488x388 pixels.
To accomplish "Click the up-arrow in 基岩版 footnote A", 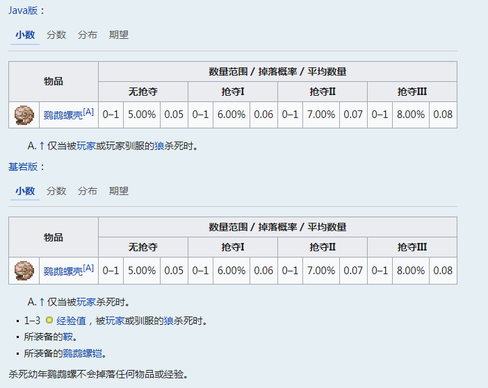I will (42, 302).
